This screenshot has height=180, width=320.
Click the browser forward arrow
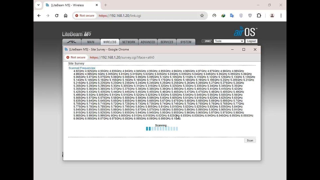point(48,15)
